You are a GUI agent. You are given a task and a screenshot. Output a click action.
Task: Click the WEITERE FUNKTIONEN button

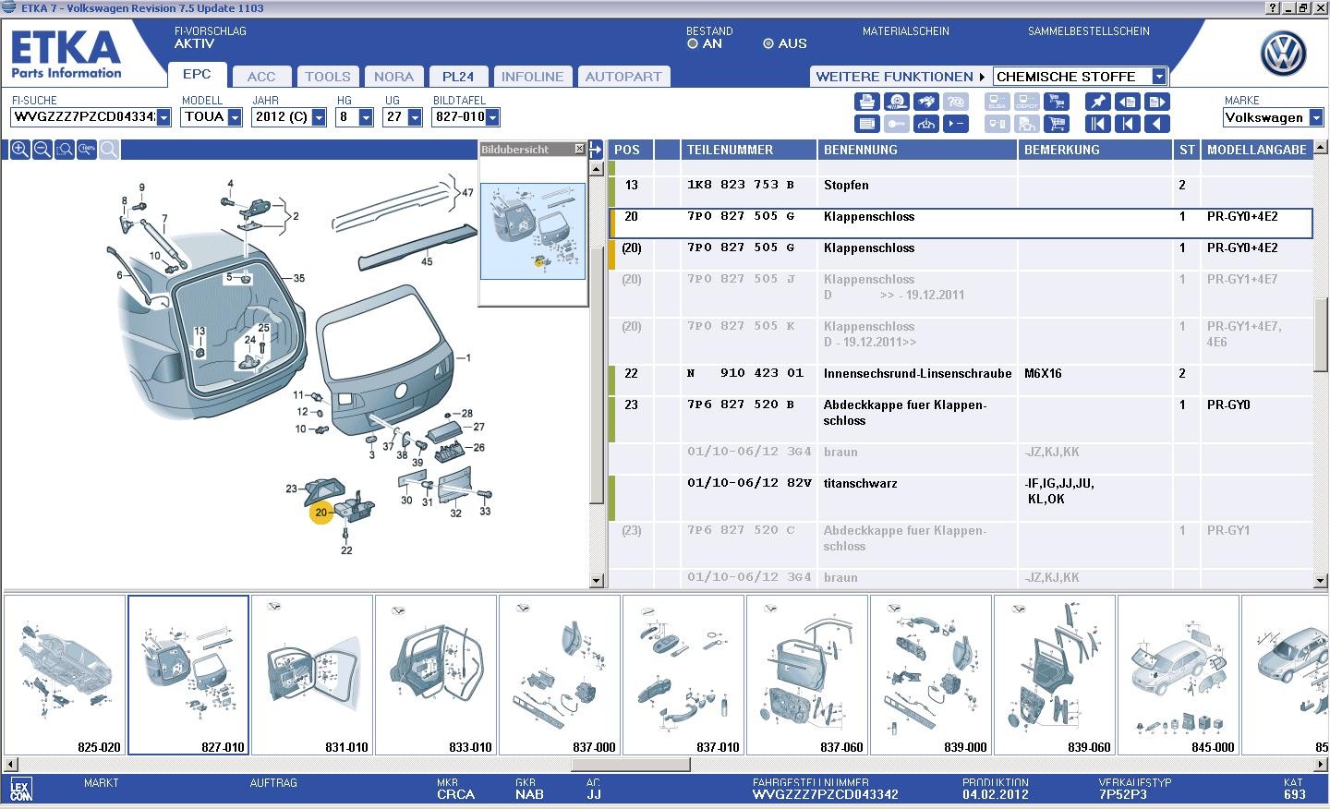[900, 77]
